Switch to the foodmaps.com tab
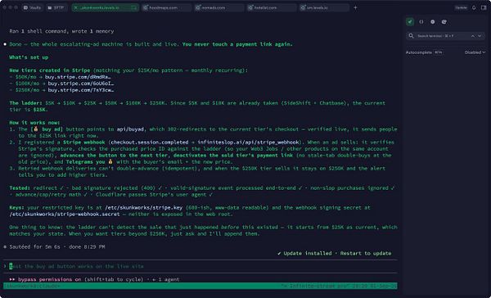The height and width of the screenshot is (298, 491). 167,7
